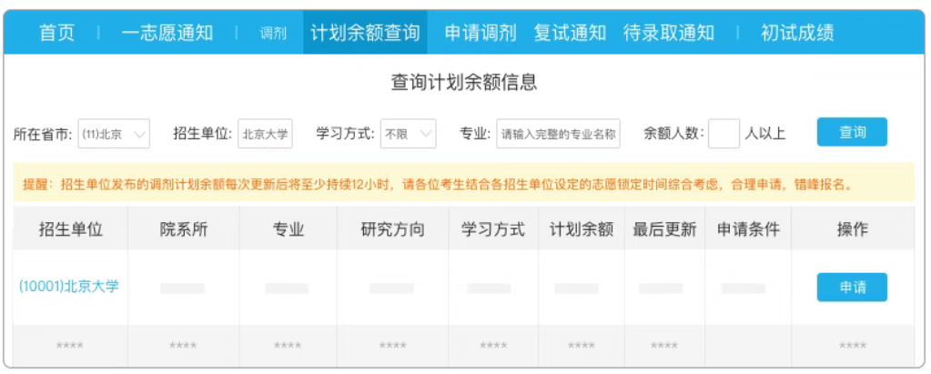931x374 pixels.
Task: Select the 计划余额查询 tab
Action: [x=365, y=34]
